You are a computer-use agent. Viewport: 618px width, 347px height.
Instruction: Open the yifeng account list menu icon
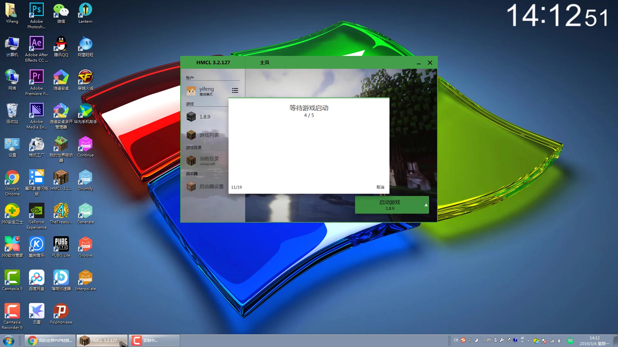pos(235,91)
